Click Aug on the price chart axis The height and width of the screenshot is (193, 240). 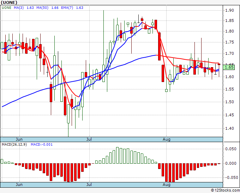point(167,139)
